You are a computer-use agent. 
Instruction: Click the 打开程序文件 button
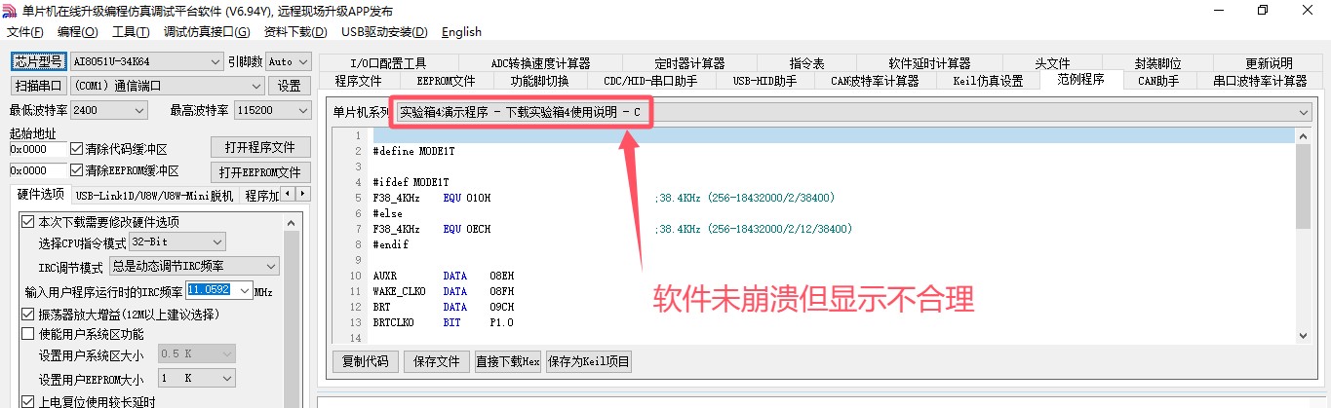pos(260,148)
